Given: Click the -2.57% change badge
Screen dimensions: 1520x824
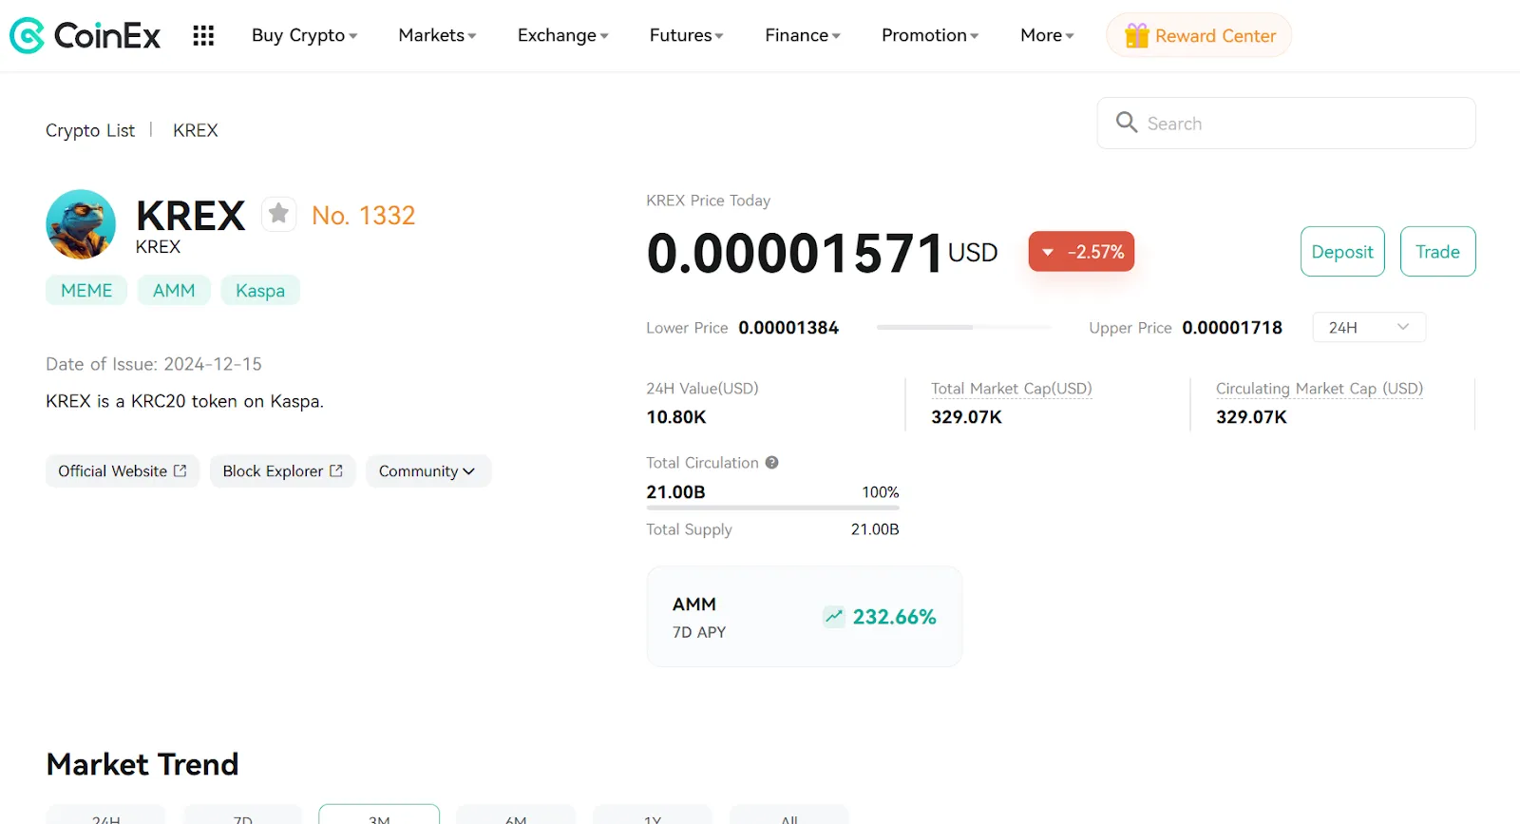Looking at the screenshot, I should [x=1081, y=252].
